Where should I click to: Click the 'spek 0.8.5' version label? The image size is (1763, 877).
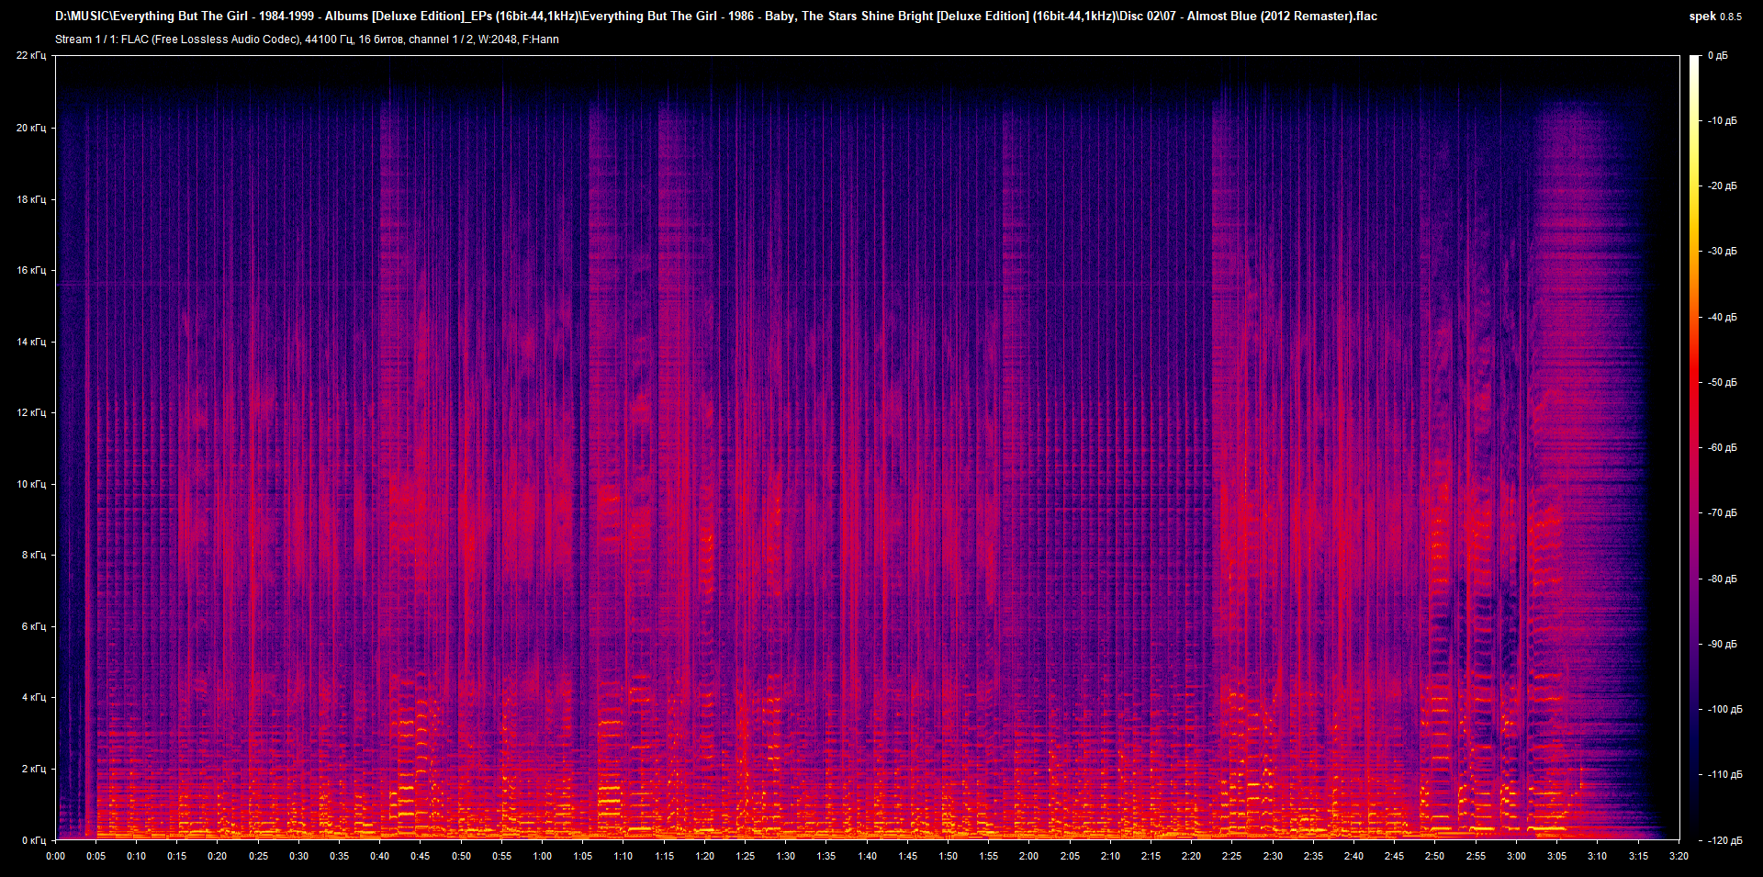tap(1714, 17)
